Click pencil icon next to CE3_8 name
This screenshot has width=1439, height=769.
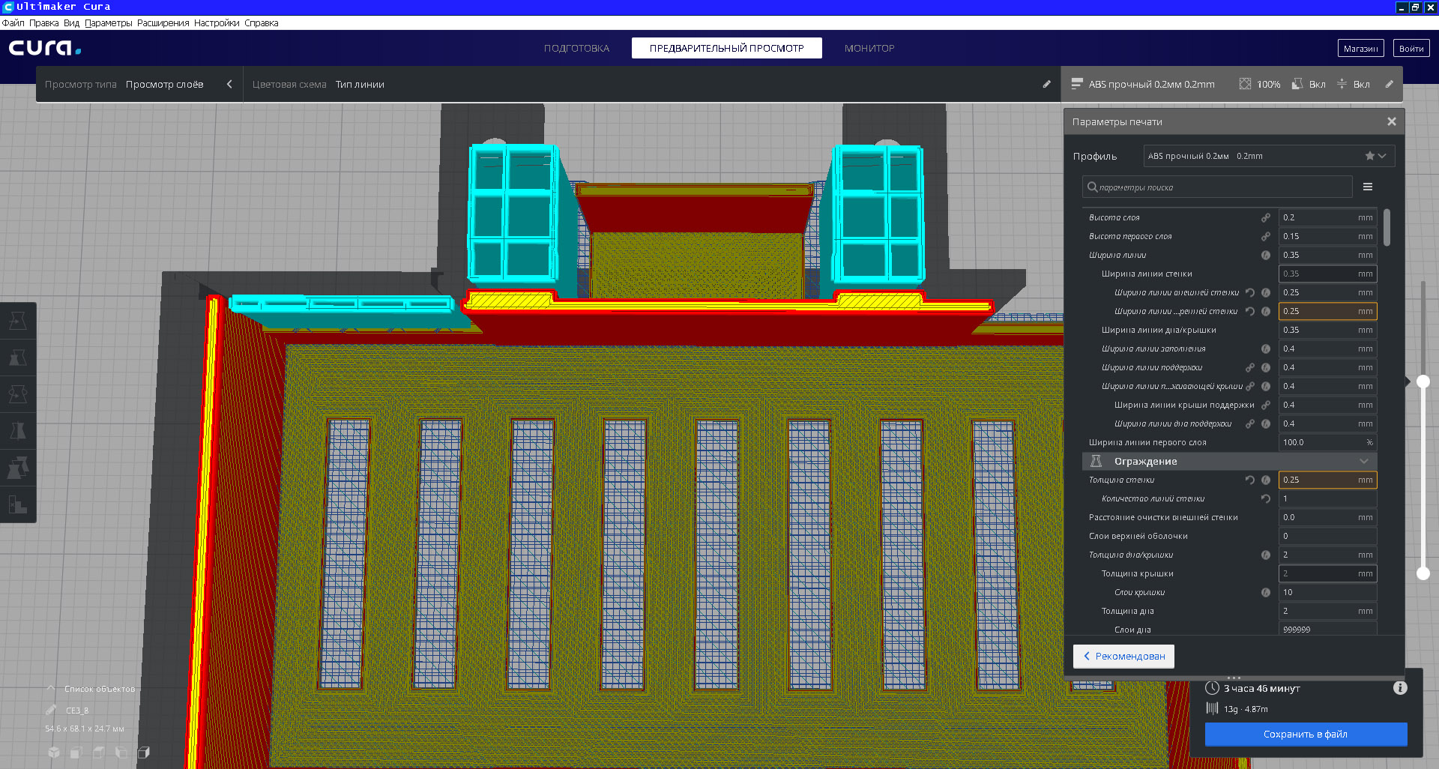[51, 710]
